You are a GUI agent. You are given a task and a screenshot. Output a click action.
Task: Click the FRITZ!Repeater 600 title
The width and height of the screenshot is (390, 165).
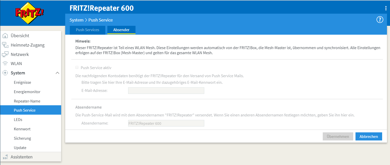tap(101, 8)
